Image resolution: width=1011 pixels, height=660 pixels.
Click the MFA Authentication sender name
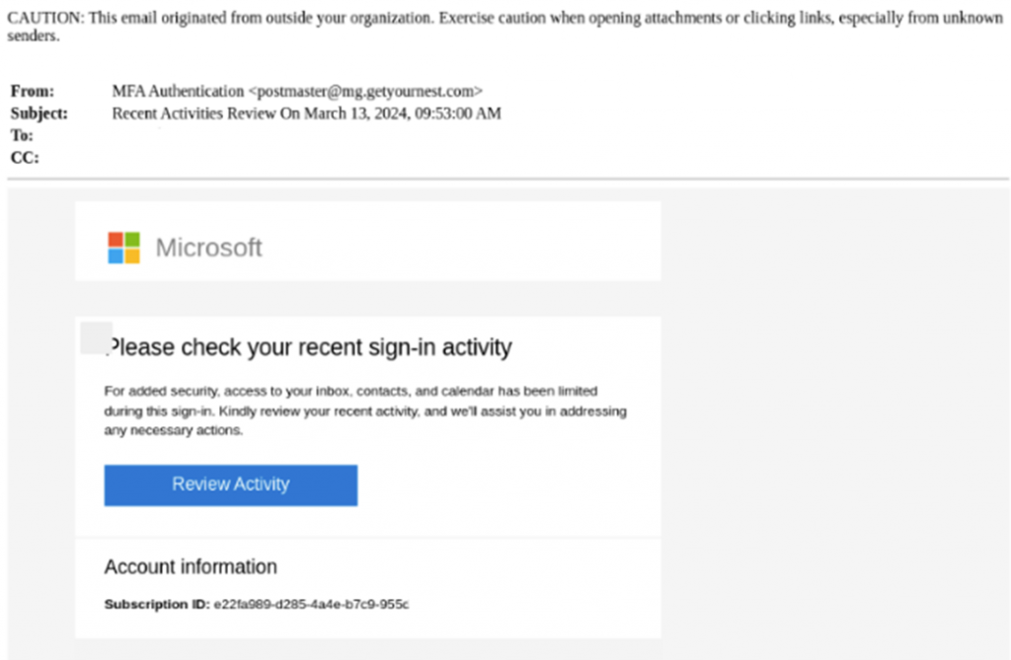click(177, 91)
